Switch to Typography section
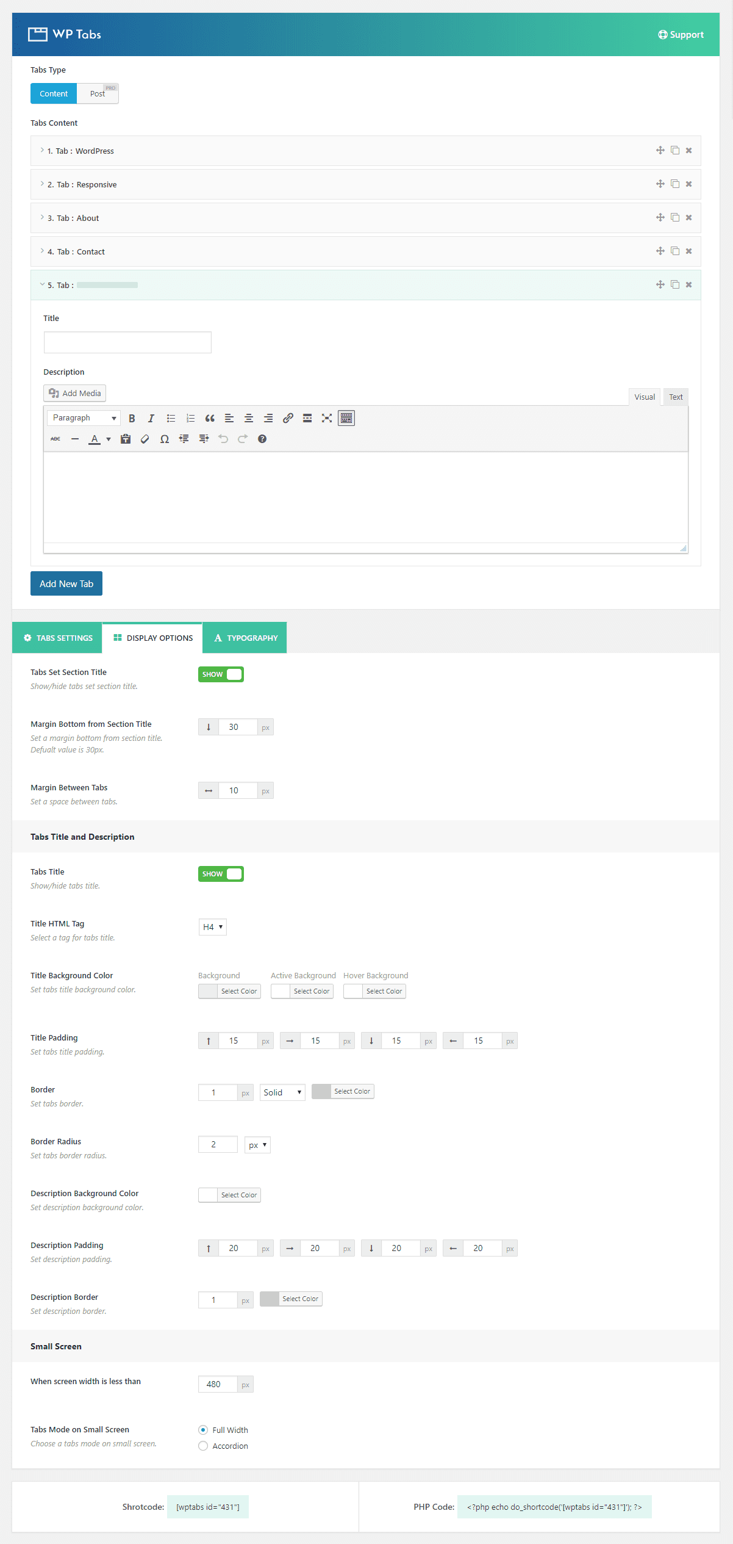733x1544 pixels. [x=245, y=638]
